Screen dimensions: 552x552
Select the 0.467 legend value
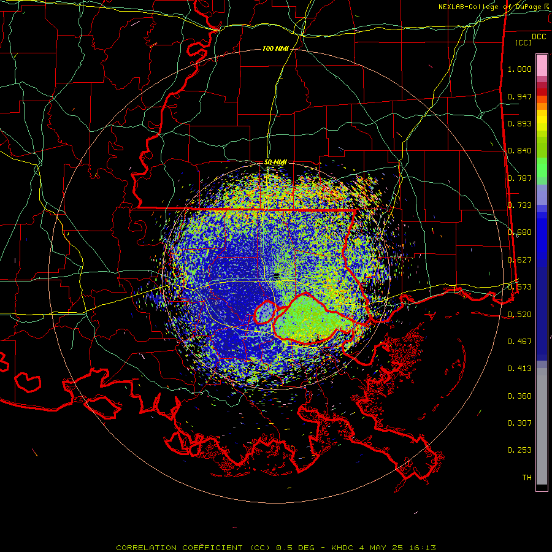(519, 342)
